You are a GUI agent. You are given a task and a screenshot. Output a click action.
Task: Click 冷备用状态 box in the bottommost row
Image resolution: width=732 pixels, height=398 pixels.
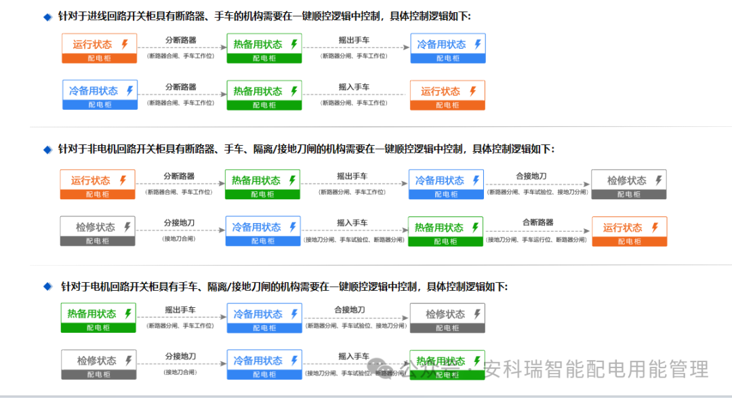click(264, 365)
